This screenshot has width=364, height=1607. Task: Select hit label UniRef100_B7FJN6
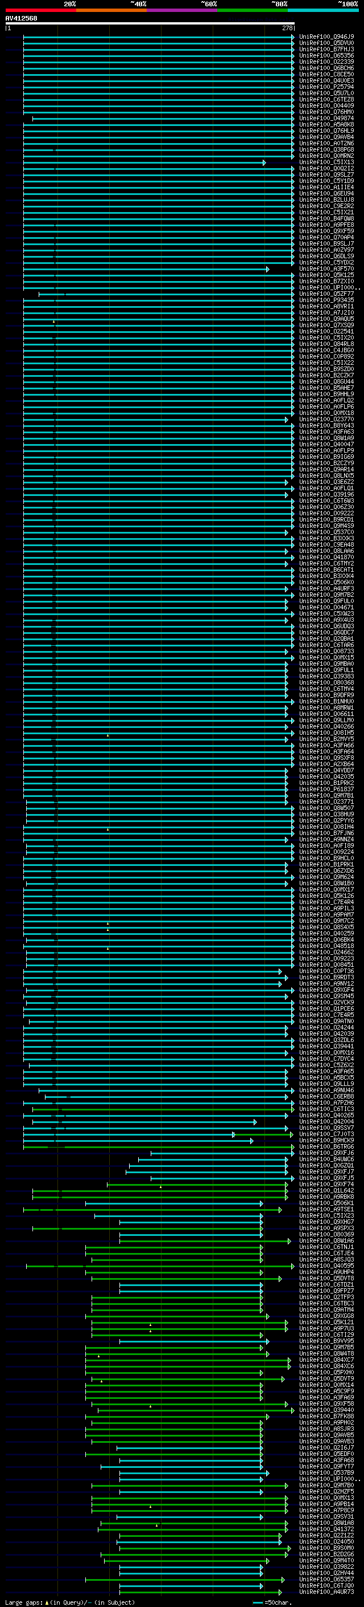[326, 833]
